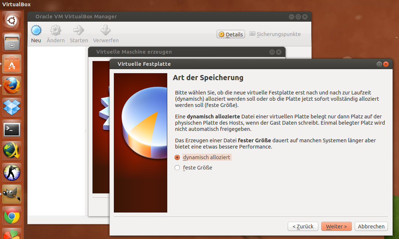Click the Ändern settings gear icon

click(56, 31)
